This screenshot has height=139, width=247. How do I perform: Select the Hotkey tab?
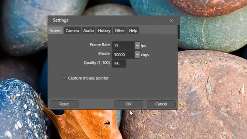tap(104, 31)
